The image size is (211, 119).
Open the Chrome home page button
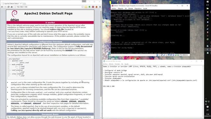click(12, 7)
